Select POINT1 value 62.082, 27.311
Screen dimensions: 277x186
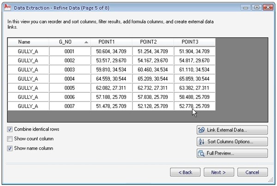point(111,88)
